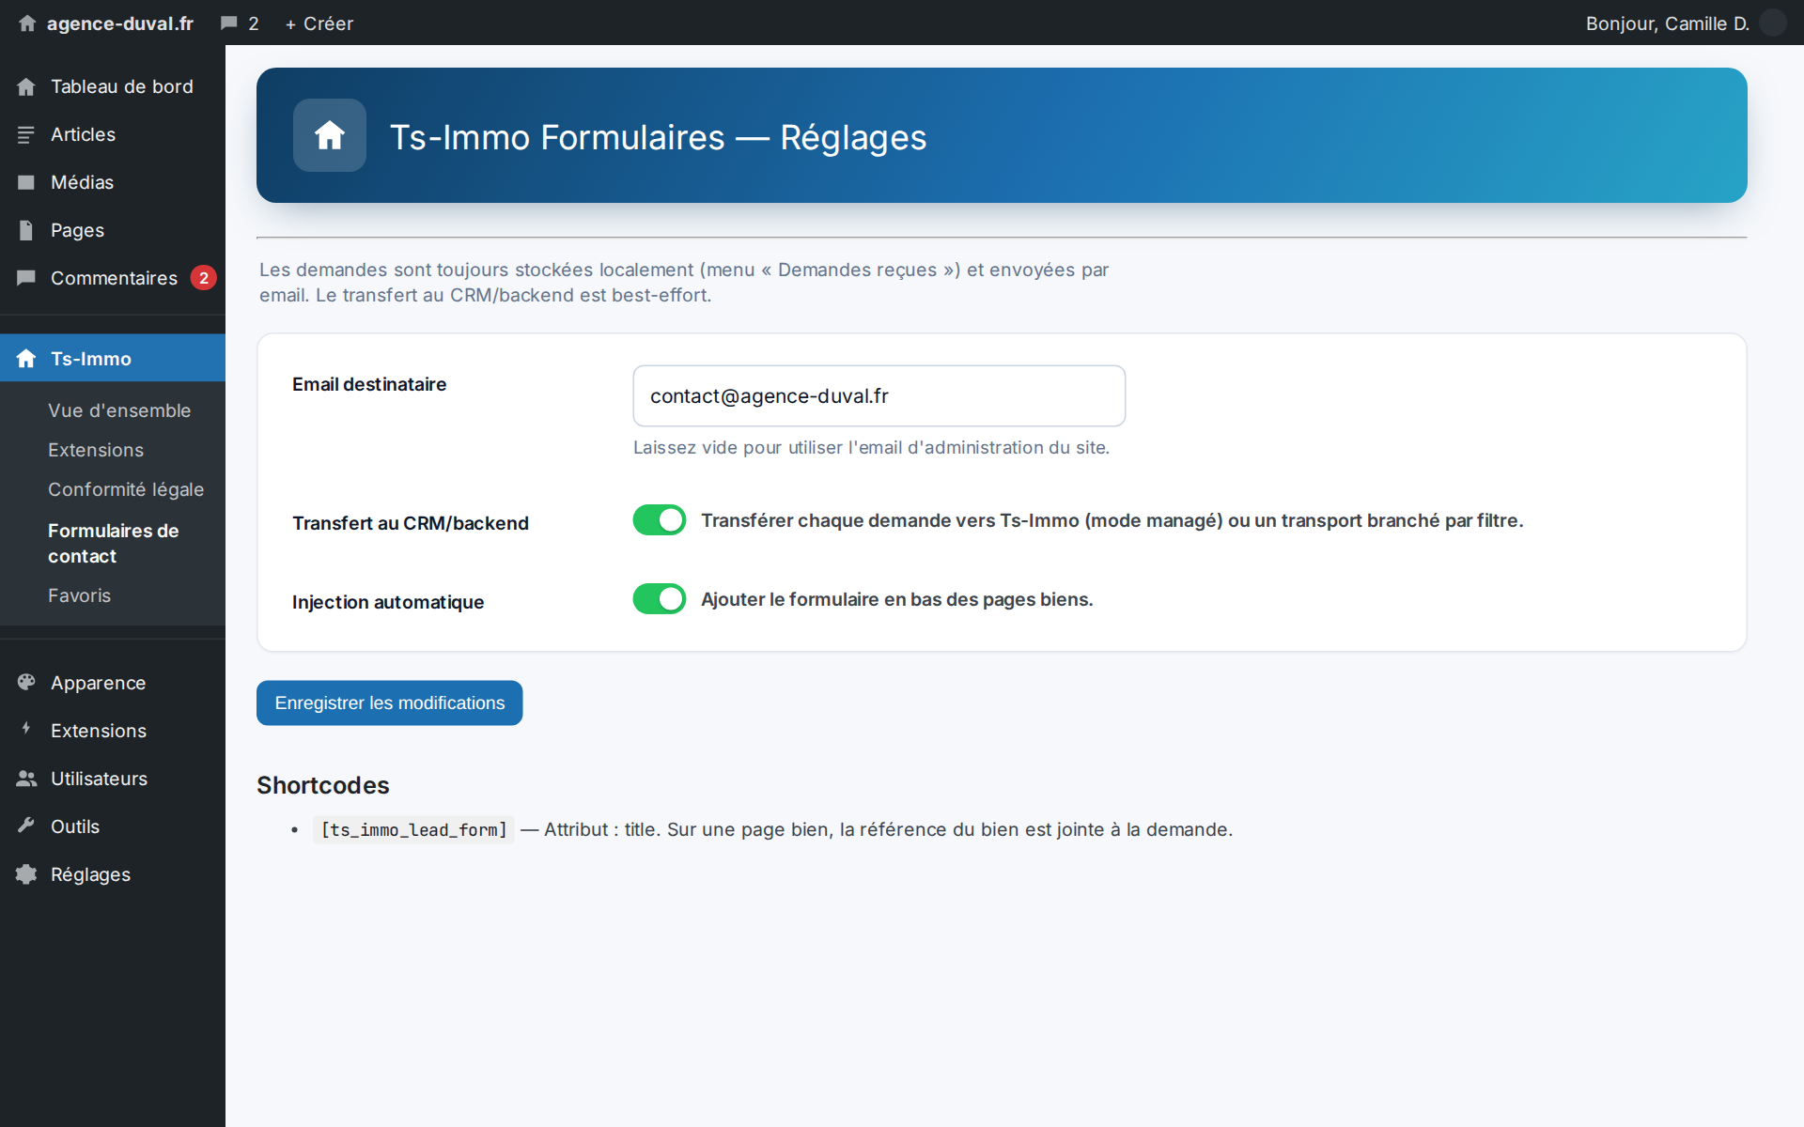Click 'Ajouter le formulaire en bas des pages biens' label
This screenshot has width=1804, height=1127.
point(897,599)
